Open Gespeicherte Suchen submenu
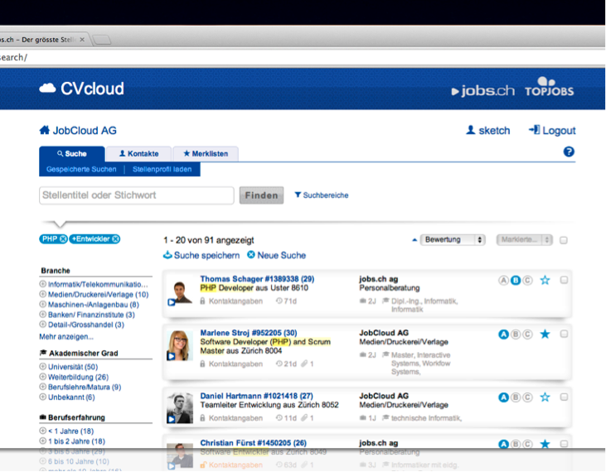The height and width of the screenshot is (472, 606). 81,169
